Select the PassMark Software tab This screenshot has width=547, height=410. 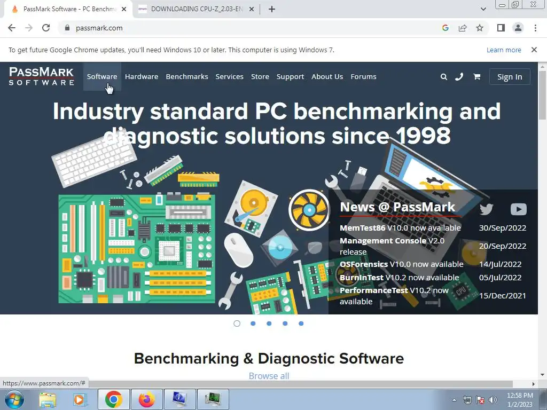pos(68,9)
